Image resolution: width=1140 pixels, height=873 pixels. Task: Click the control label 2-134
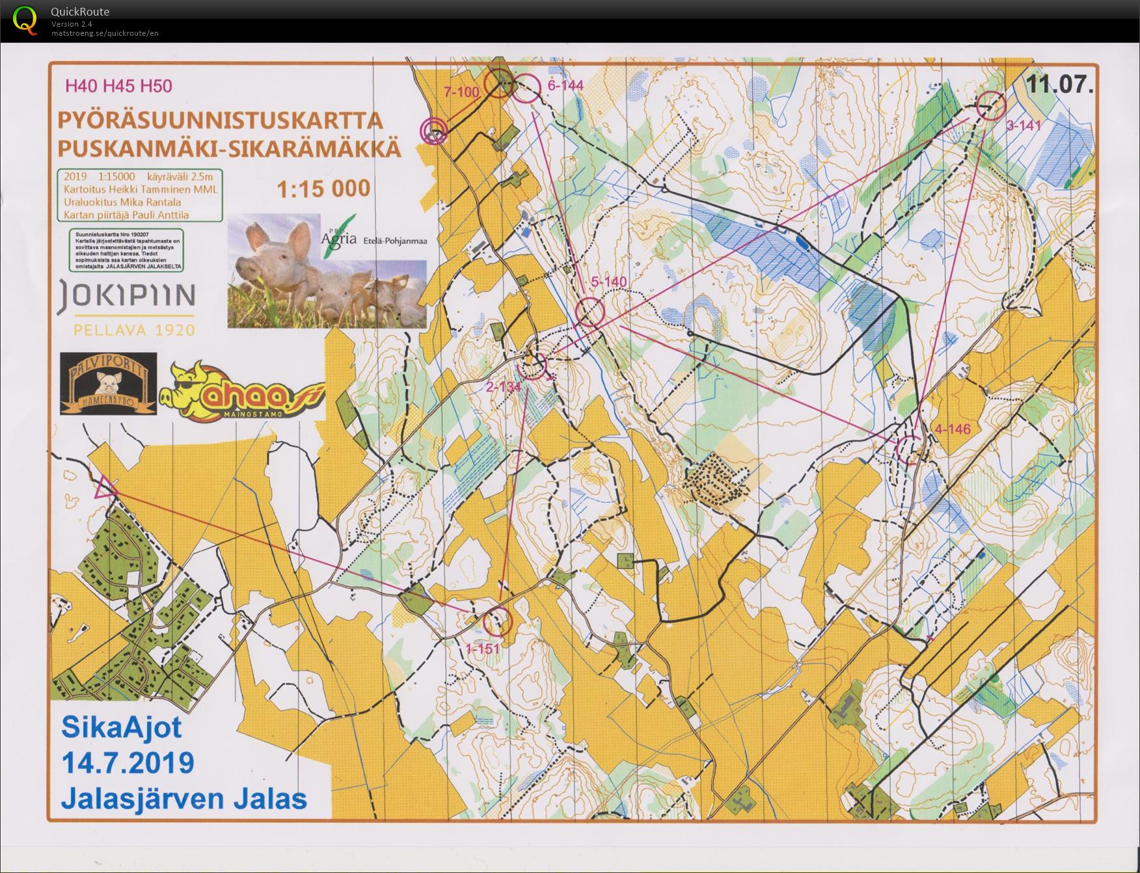[504, 387]
